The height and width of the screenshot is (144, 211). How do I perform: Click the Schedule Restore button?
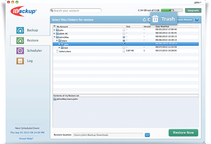pyautogui.click(x=185, y=20)
